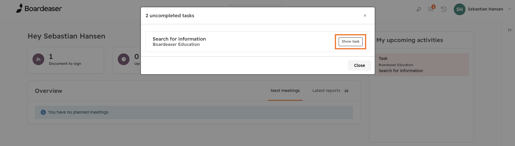Click the Document to sign signature icon

38,59
